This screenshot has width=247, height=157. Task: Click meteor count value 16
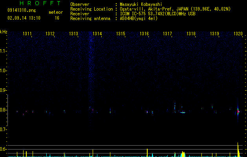(57, 18)
